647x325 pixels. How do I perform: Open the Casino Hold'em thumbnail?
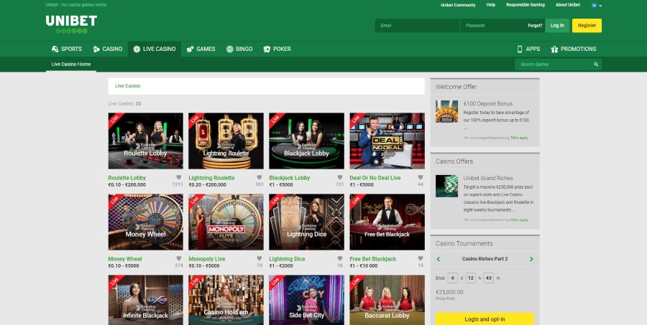tap(226, 300)
